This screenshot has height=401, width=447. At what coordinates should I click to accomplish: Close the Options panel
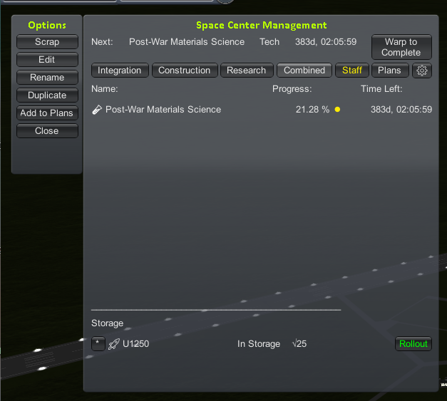tap(47, 131)
